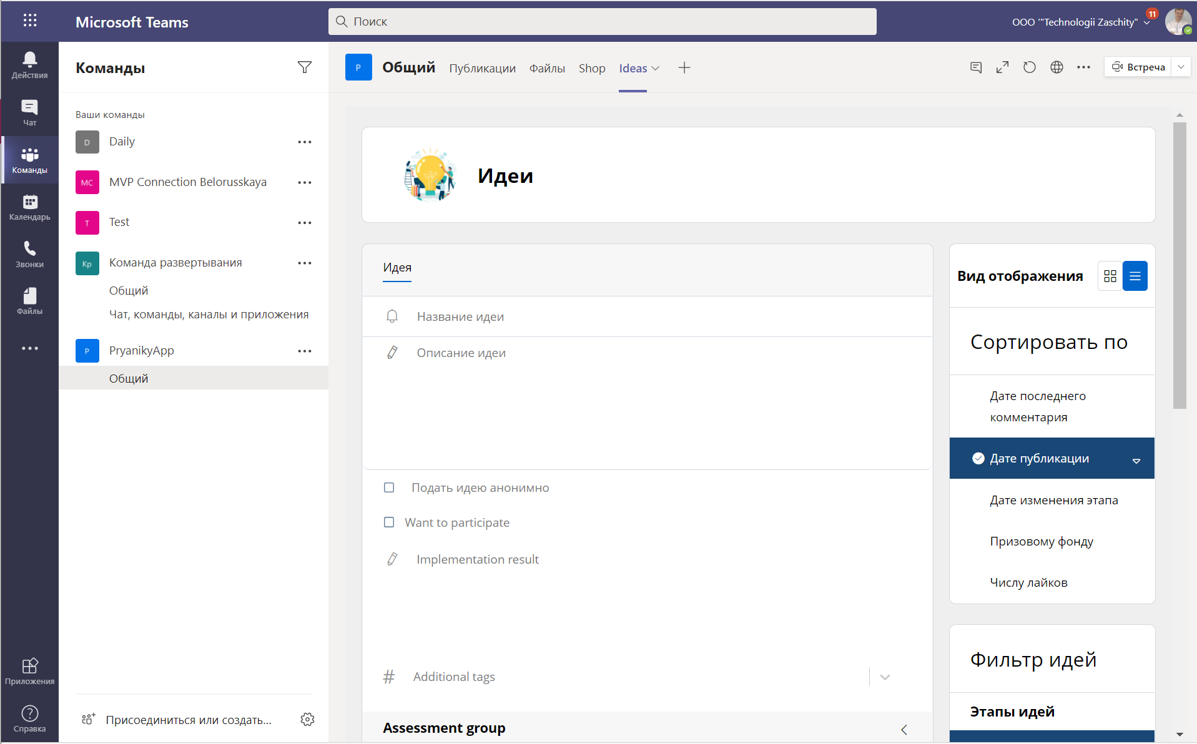1197x744 pixels.
Task: Sort by Числу лайков
Action: point(1052,582)
